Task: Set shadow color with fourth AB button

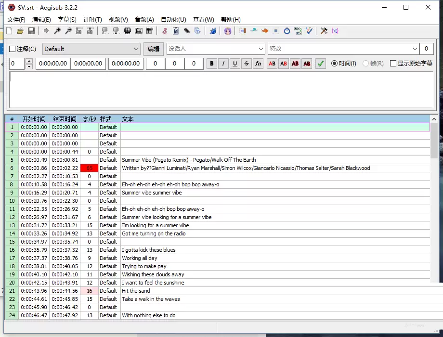Action: pos(307,64)
